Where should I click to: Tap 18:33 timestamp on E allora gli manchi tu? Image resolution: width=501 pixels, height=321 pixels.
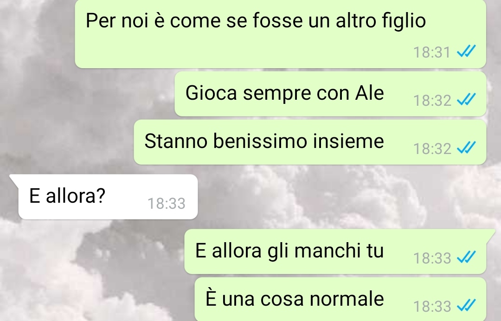tap(432, 259)
